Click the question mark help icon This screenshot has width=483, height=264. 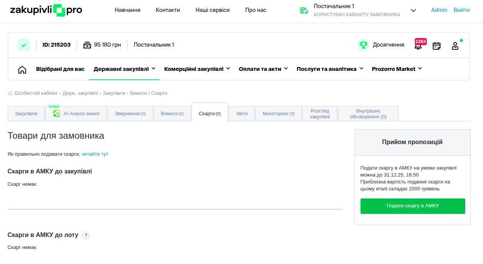[86, 235]
